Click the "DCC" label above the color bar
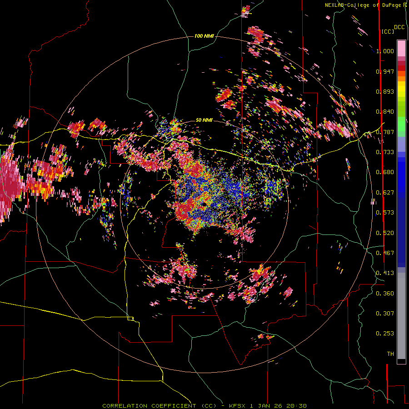 coord(399,27)
